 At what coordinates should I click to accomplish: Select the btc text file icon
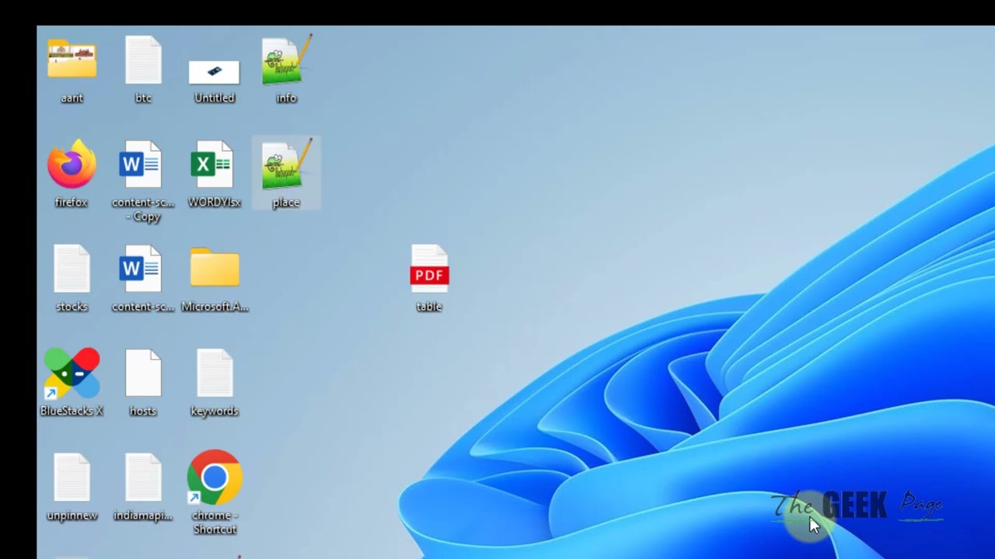pos(143,61)
